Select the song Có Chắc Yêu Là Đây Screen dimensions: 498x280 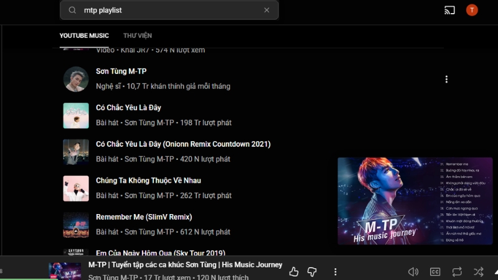coord(128,108)
